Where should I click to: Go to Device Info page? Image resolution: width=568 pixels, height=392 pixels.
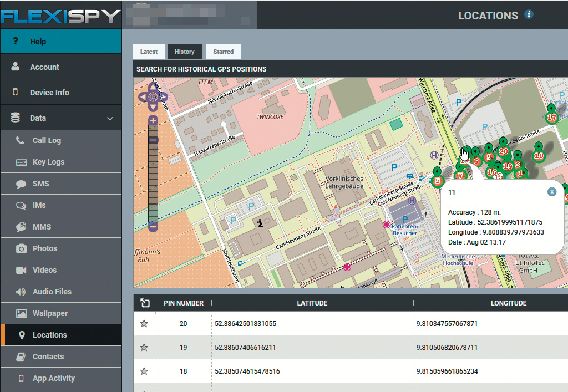tap(49, 93)
